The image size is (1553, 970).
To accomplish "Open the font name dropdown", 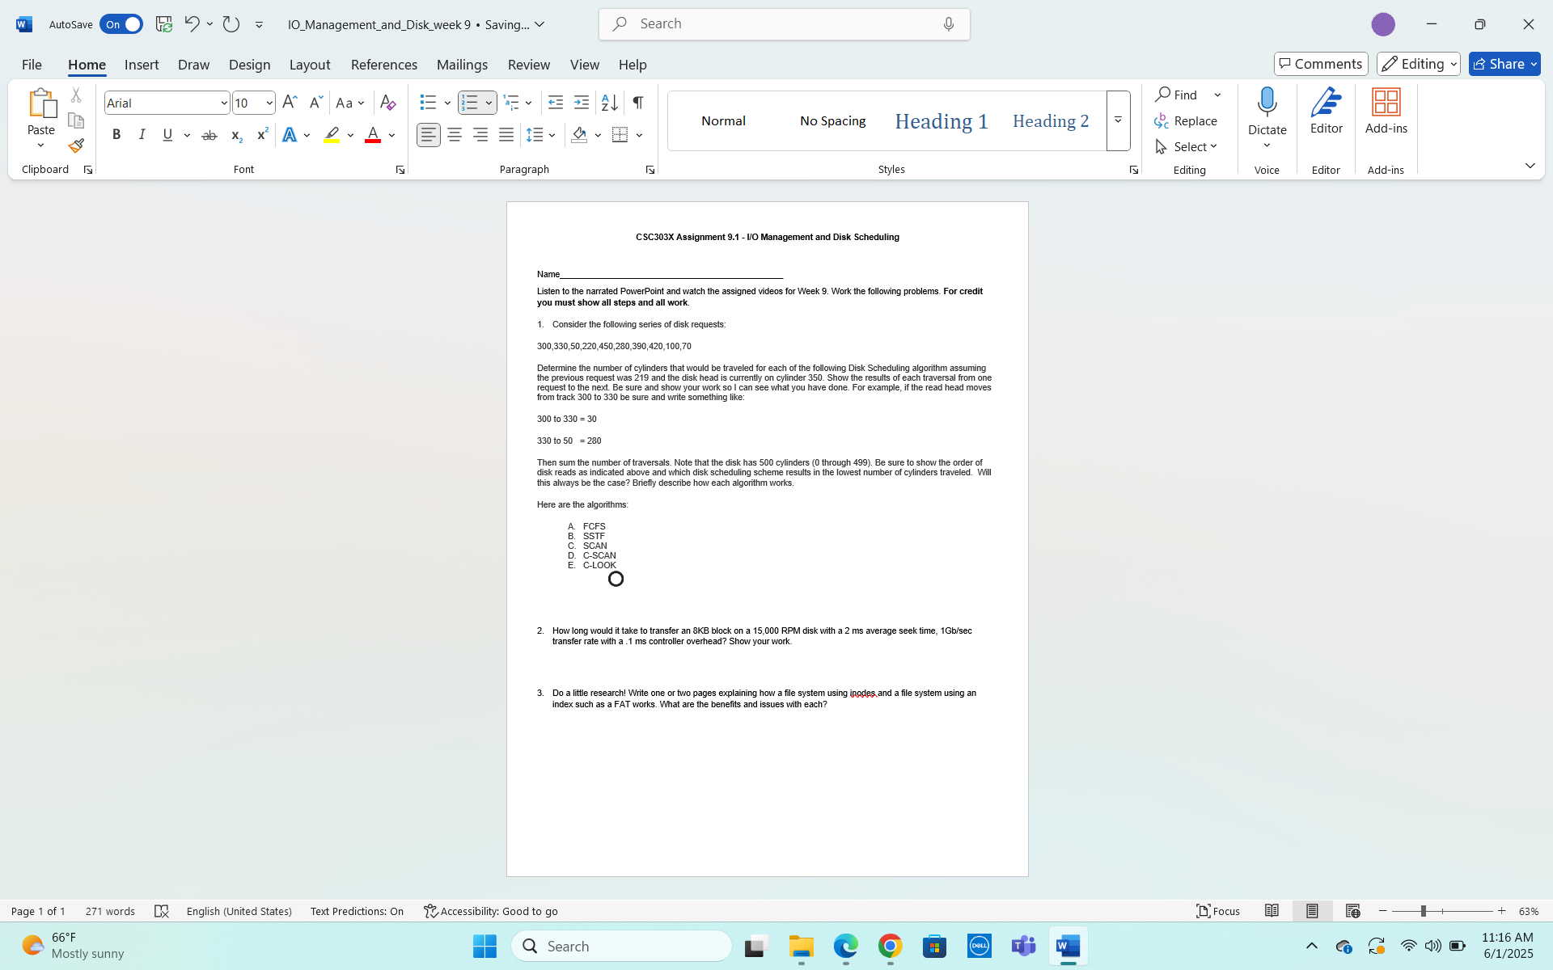I will pyautogui.click(x=224, y=103).
